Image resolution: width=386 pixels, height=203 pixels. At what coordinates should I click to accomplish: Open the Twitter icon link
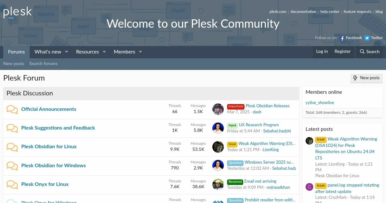(x=367, y=38)
